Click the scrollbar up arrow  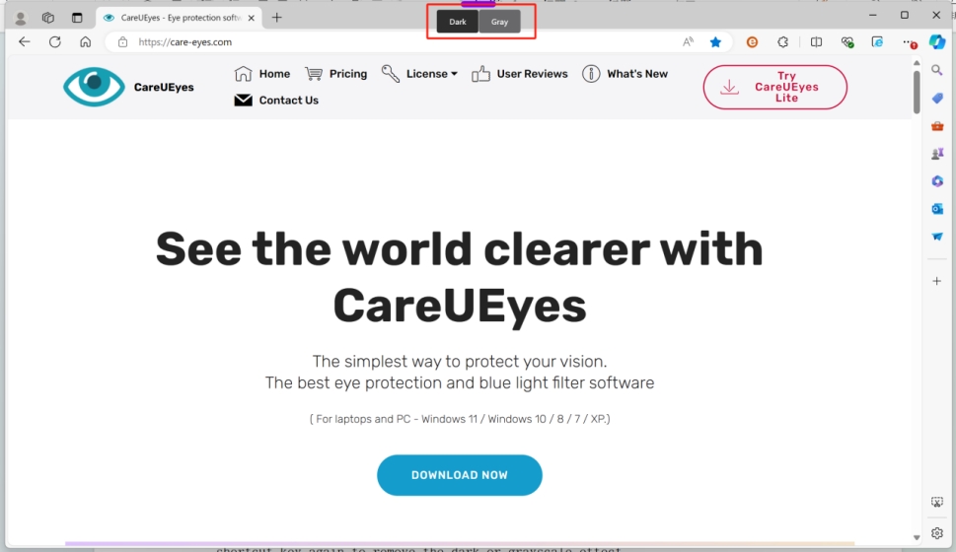pos(917,63)
